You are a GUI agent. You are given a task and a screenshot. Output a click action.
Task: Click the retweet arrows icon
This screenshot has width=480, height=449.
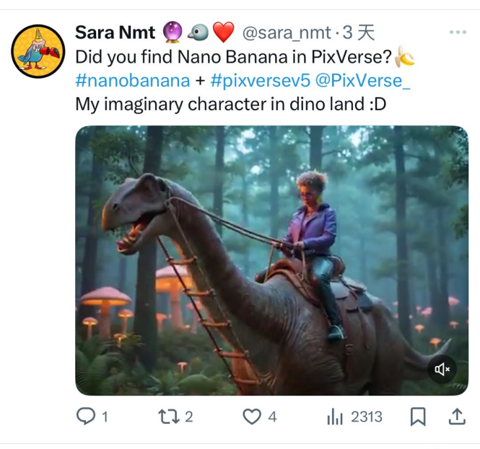pos(167,417)
